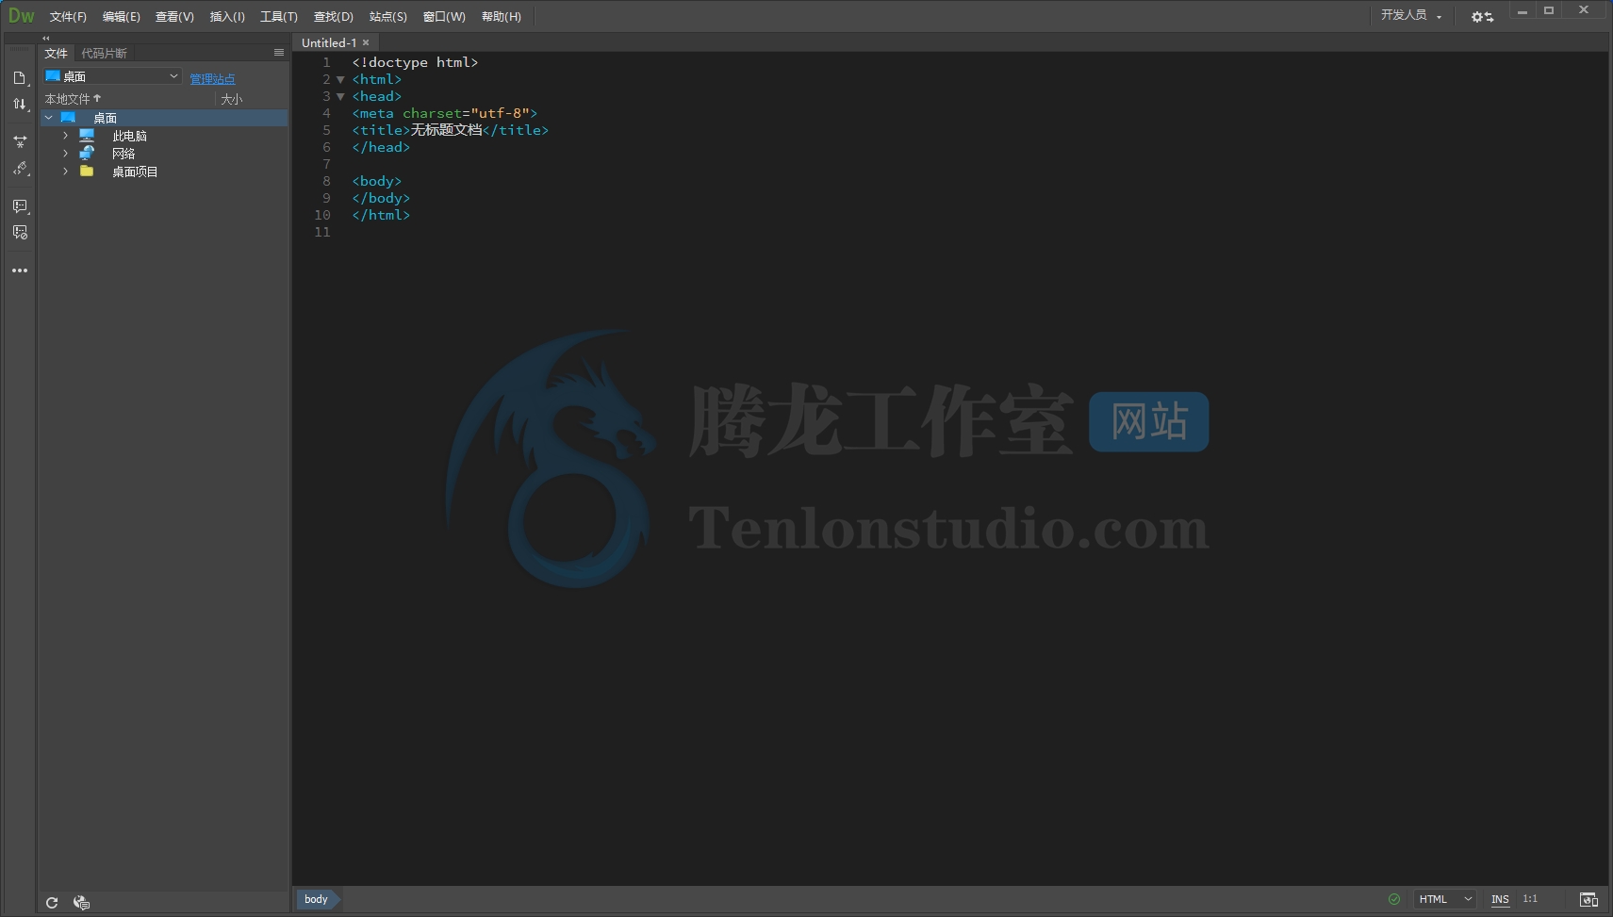
Task: Click the 无标题文档 title text on line 5
Action: point(446,130)
